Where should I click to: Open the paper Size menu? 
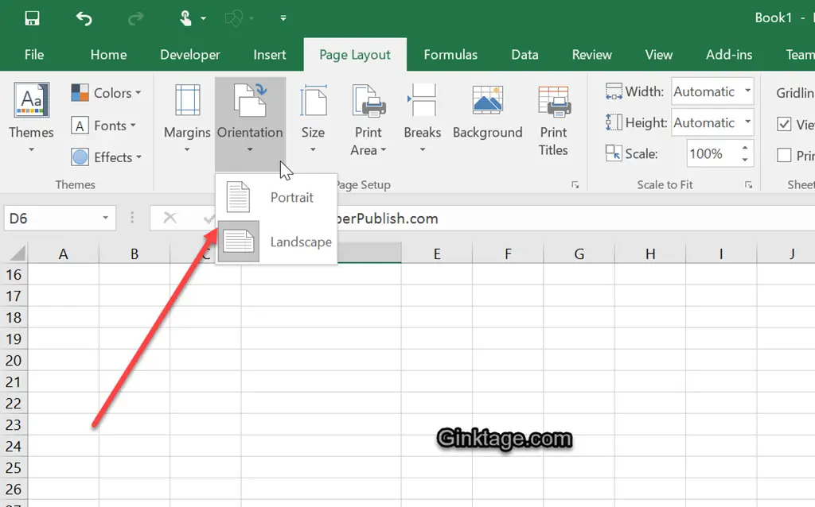click(313, 118)
